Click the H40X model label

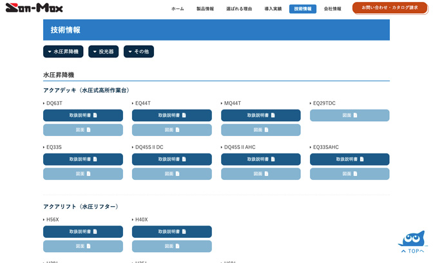click(141, 220)
